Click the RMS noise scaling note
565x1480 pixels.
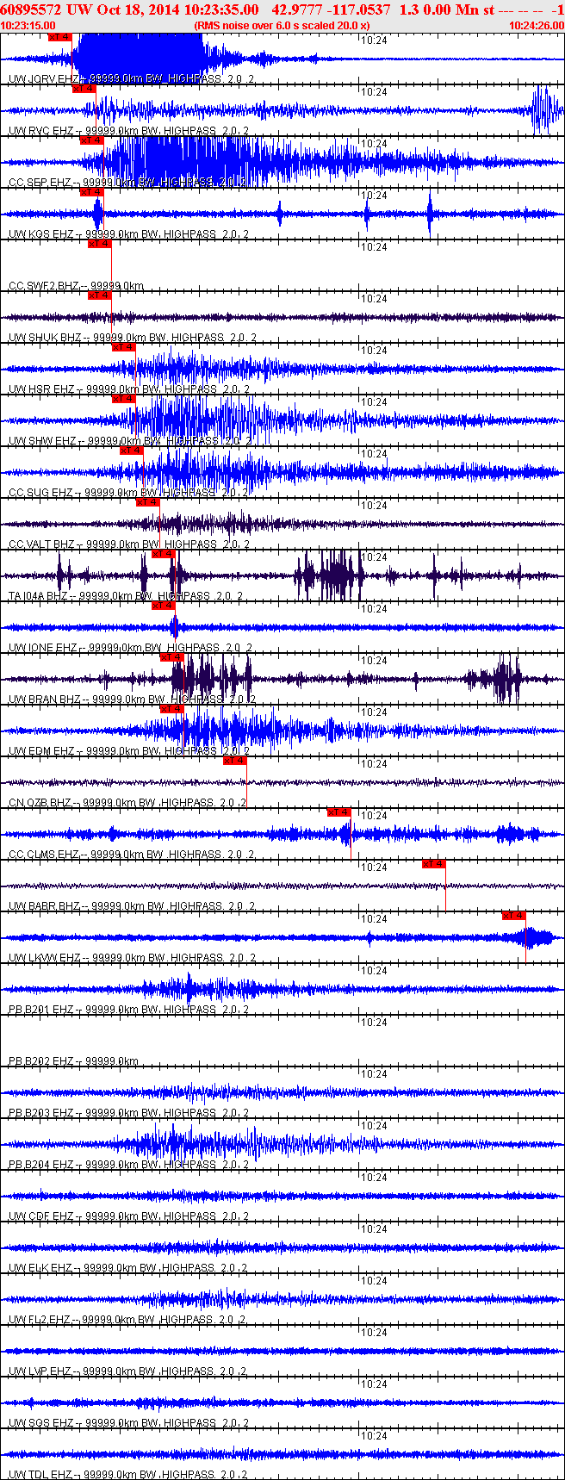[282, 26]
